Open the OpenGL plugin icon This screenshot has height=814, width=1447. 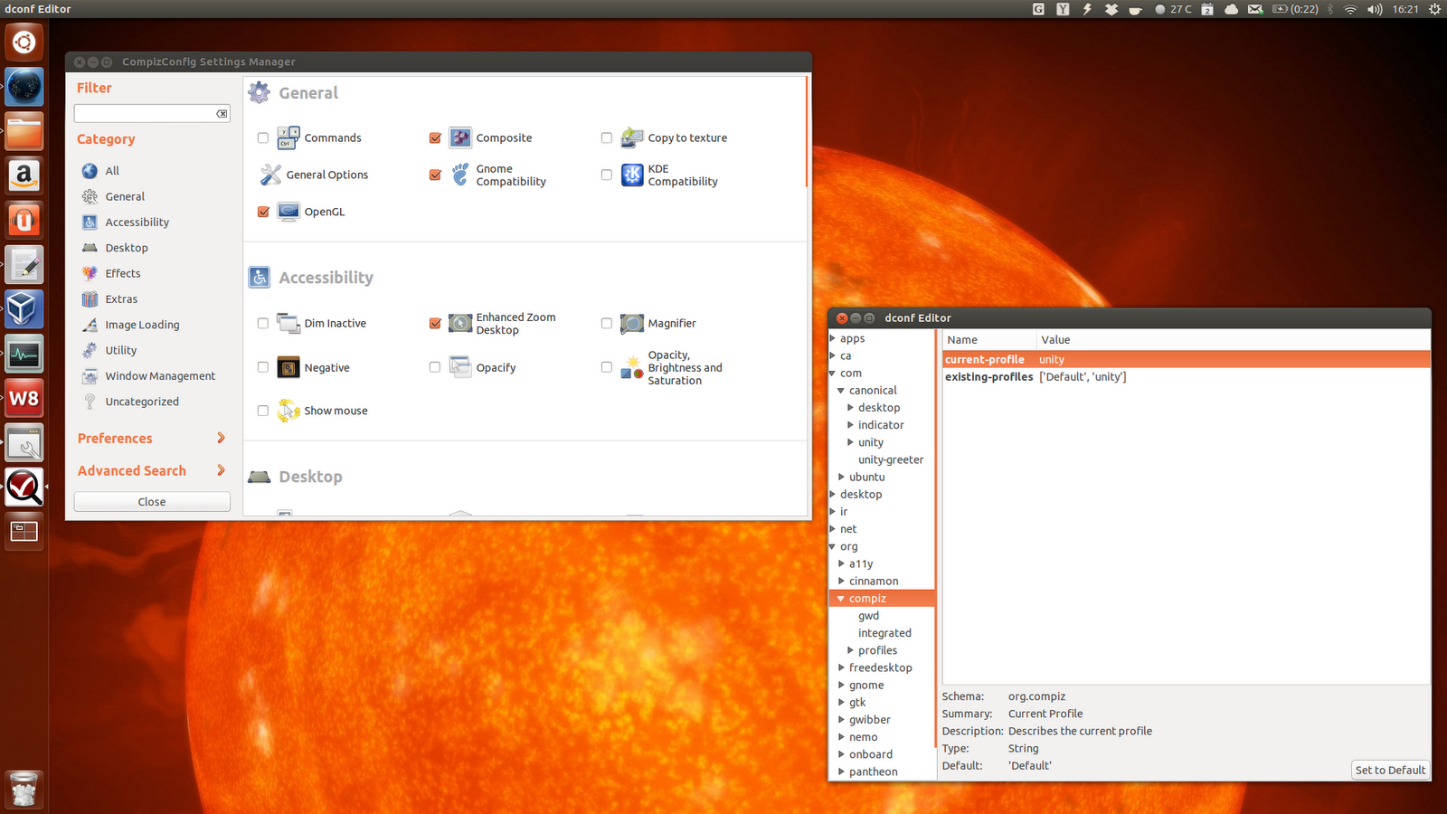point(288,212)
